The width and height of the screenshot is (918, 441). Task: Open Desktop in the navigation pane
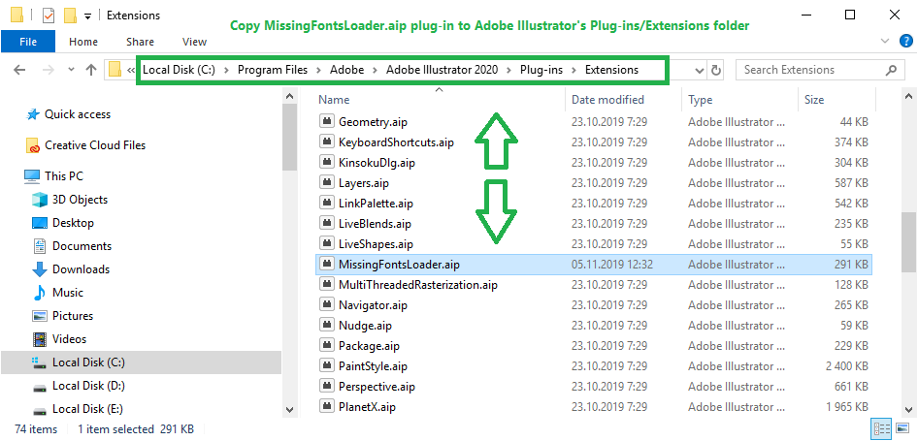click(73, 223)
